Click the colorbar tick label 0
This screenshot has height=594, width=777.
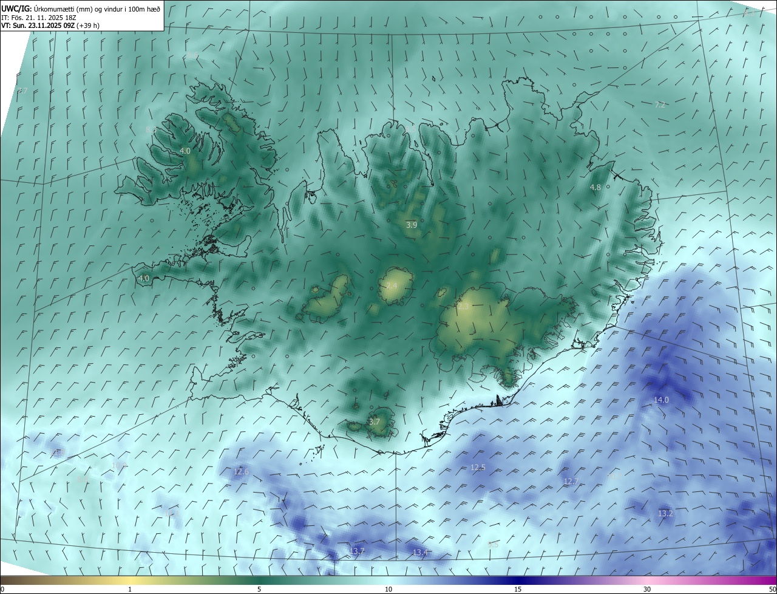2,589
